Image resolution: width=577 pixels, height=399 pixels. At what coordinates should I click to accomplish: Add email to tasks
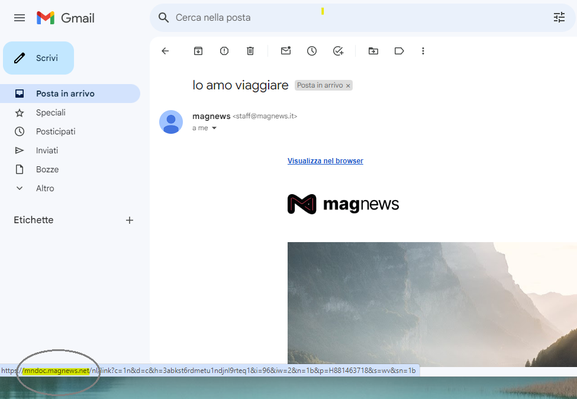pyautogui.click(x=338, y=51)
